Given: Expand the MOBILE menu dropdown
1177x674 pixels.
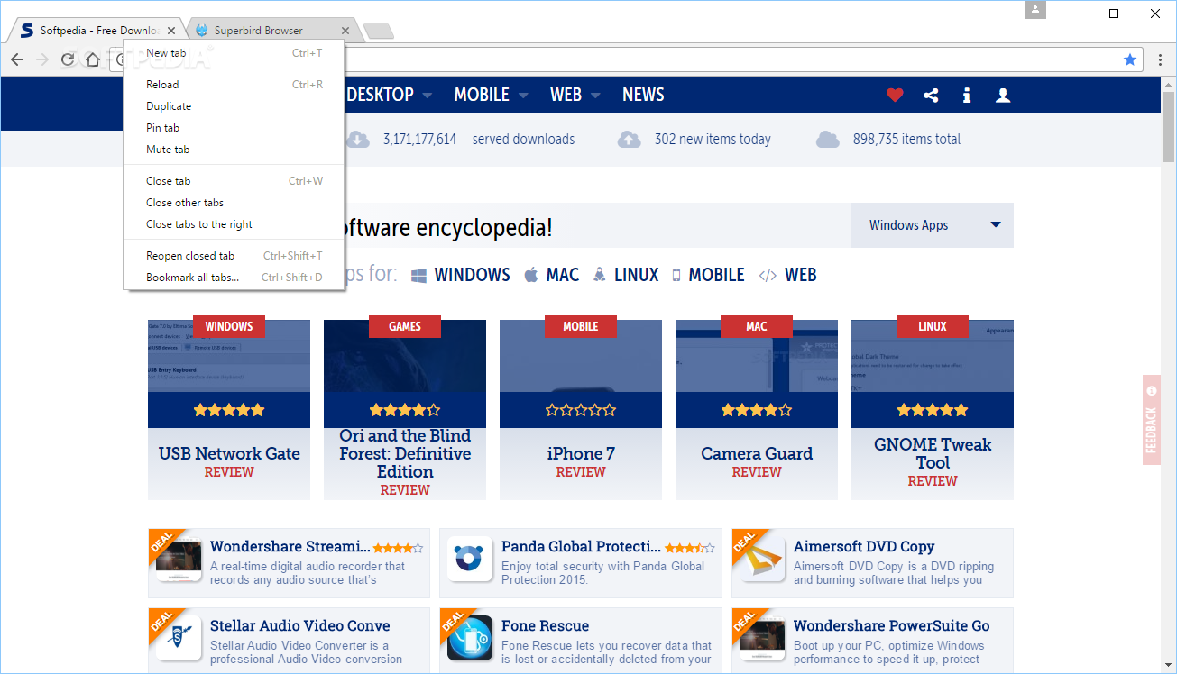Looking at the screenshot, I should [523, 96].
